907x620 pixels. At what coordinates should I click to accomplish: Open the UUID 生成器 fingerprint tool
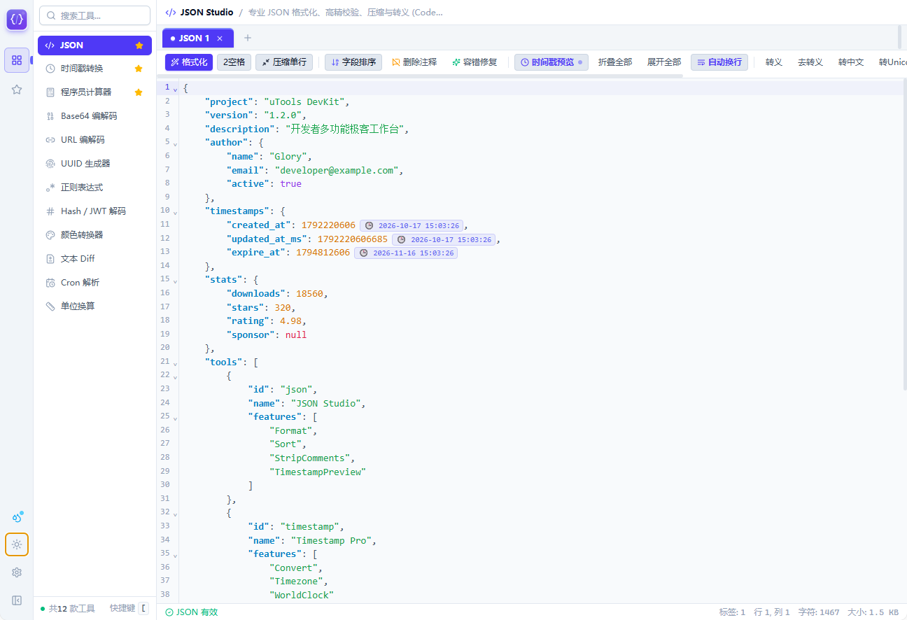[x=94, y=164]
